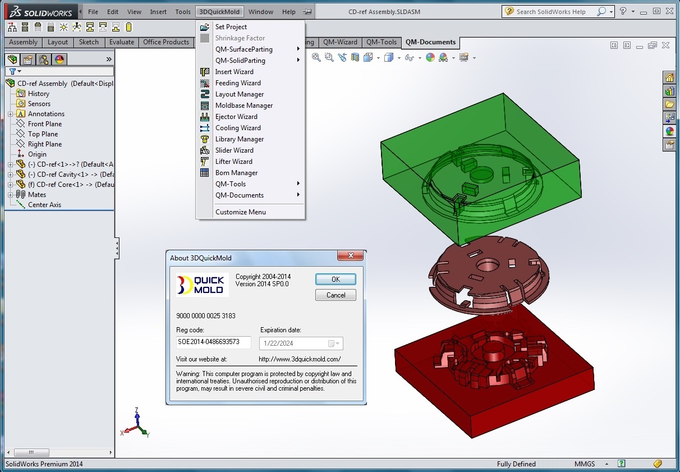Click the Zoom to Fit magnifier icon
Screen dimensions: 680x472
(x=316, y=57)
